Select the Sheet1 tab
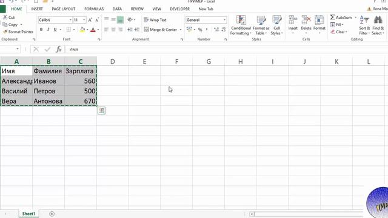 tap(28, 214)
